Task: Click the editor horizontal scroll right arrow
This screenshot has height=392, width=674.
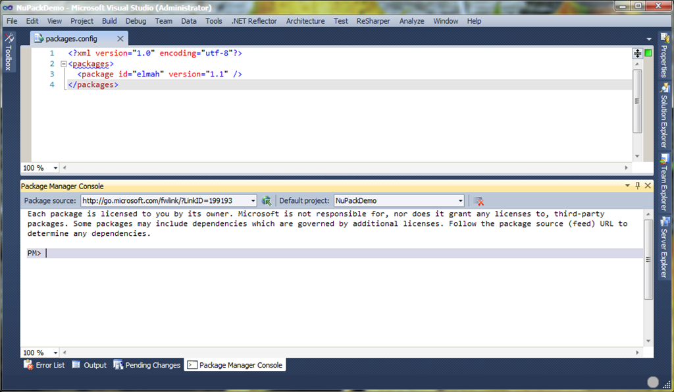Action: pyautogui.click(x=627, y=168)
